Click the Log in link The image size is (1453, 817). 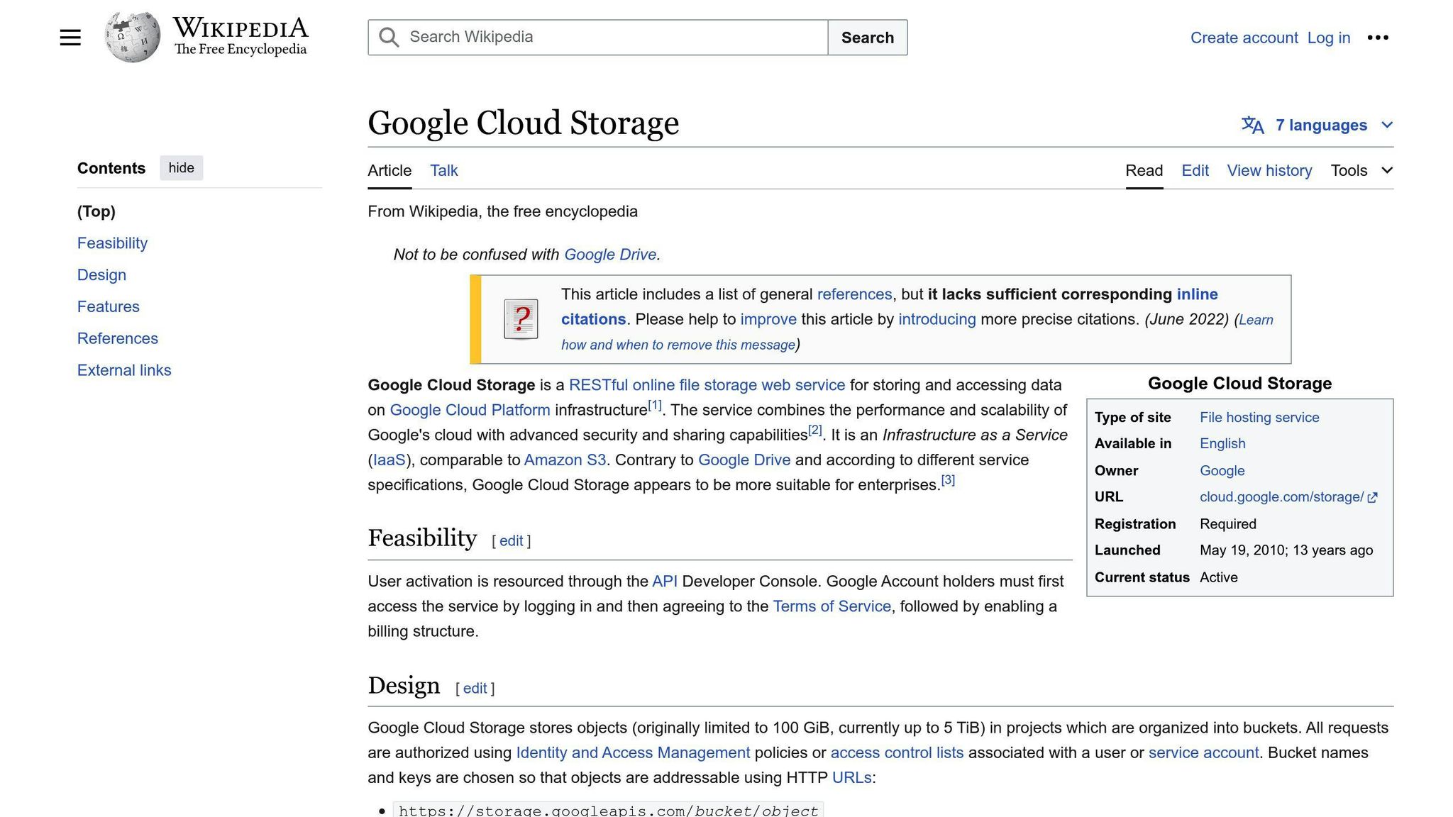1328,38
